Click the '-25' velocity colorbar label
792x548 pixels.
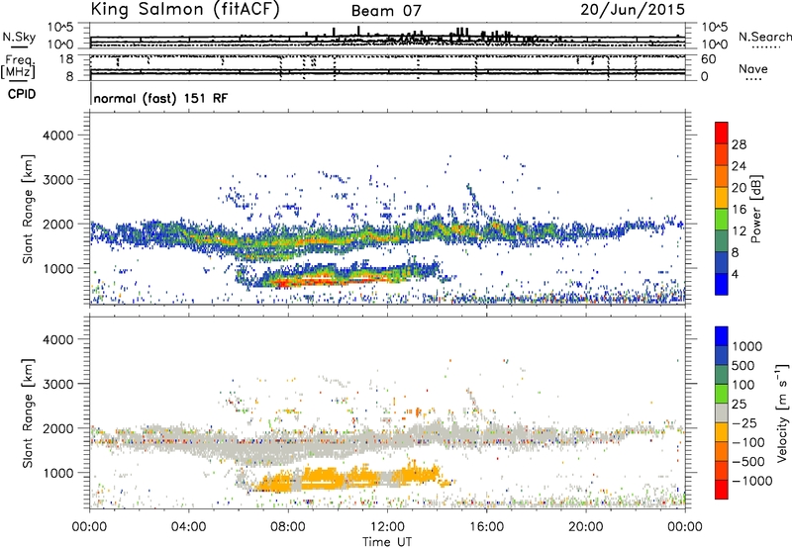pos(744,423)
